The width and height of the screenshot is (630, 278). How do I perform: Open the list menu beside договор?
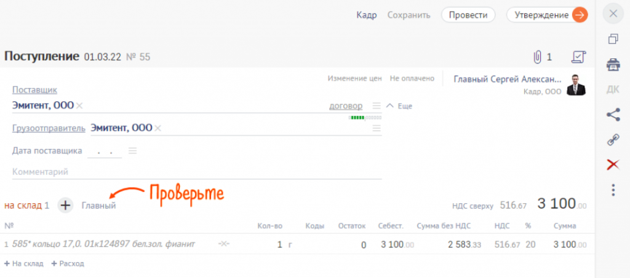377,106
